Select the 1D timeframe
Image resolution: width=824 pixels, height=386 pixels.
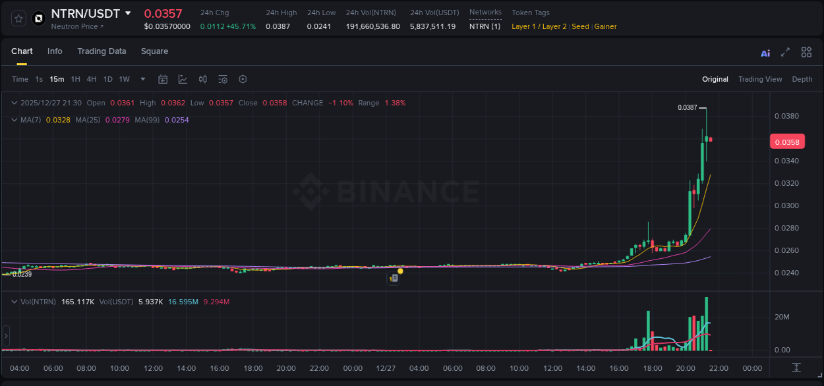107,79
